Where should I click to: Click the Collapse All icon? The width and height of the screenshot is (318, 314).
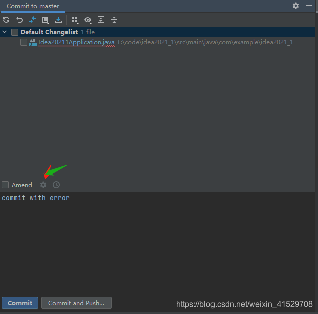[114, 20]
